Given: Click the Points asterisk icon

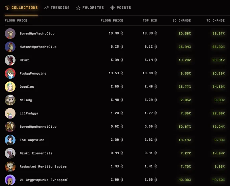Looking at the screenshot, I should (112, 8).
